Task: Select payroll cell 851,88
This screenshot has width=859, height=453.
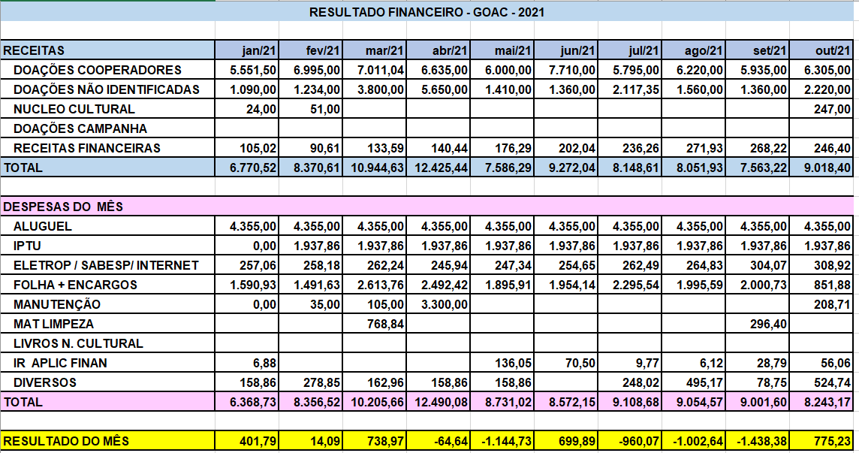Action: pos(821,285)
